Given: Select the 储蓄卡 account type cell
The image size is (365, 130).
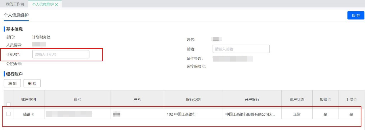Looking at the screenshot, I should point(28,114).
